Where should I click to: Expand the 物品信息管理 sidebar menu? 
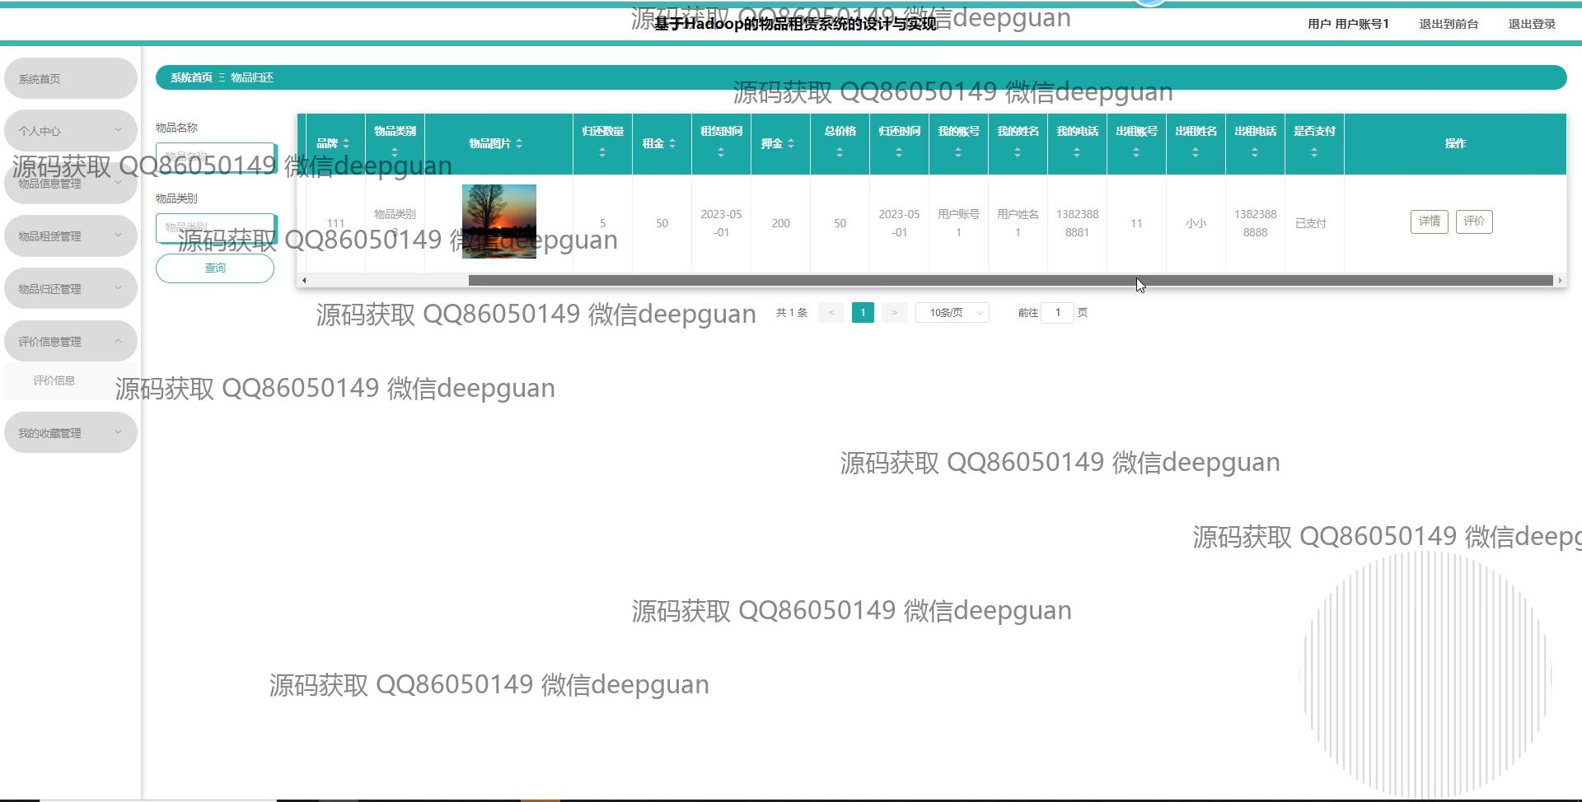71,183
